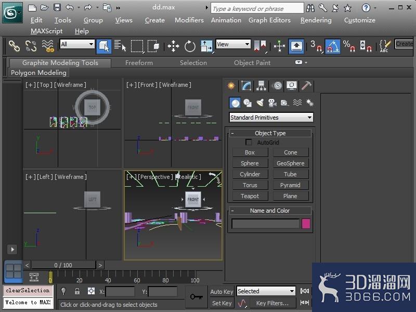Screen dimensions: 416x312
Task: Switch to Freeform ribbon tab
Action: (x=139, y=63)
